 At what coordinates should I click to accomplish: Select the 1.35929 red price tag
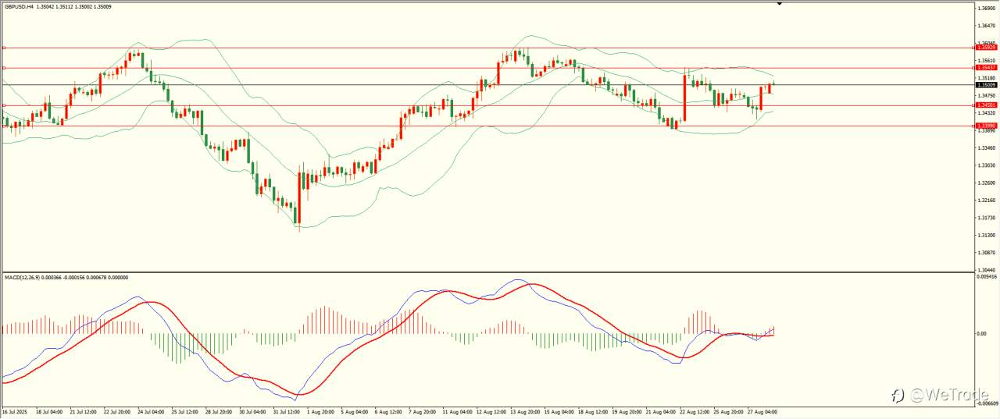click(x=985, y=48)
